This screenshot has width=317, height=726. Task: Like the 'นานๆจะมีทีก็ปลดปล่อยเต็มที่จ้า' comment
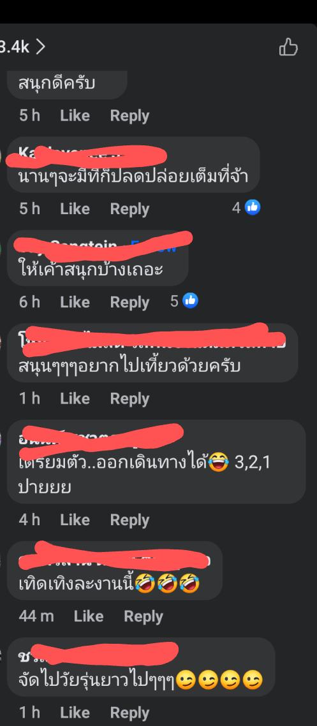point(75,209)
